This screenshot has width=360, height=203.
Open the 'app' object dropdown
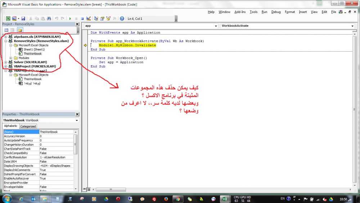tap(216, 26)
